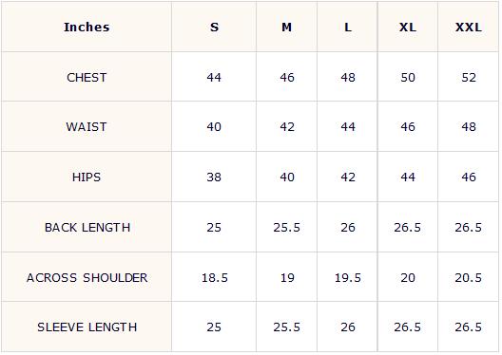
Task: Select the XXL size column header
Action: pyautogui.click(x=469, y=28)
